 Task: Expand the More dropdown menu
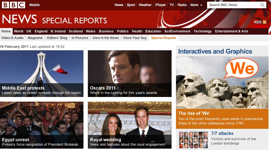click(x=196, y=5)
